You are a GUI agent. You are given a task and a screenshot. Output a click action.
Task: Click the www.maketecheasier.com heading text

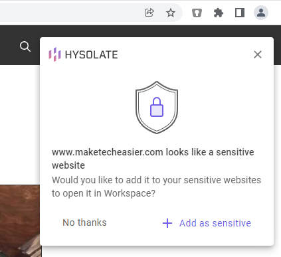coord(108,152)
